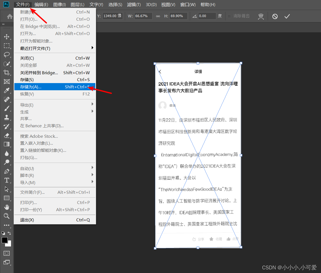321x273 pixels.
Task: Toggle the link between W and H values
Action: [157, 16]
